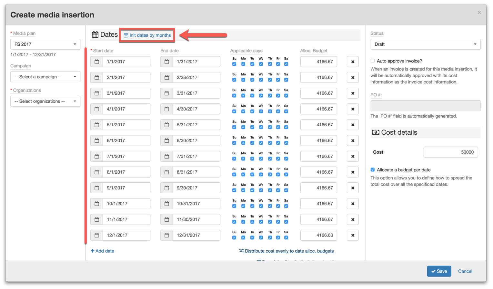Viewport: 493px width, 289px height.
Task: Click the Cost input field
Action: tap(450, 152)
